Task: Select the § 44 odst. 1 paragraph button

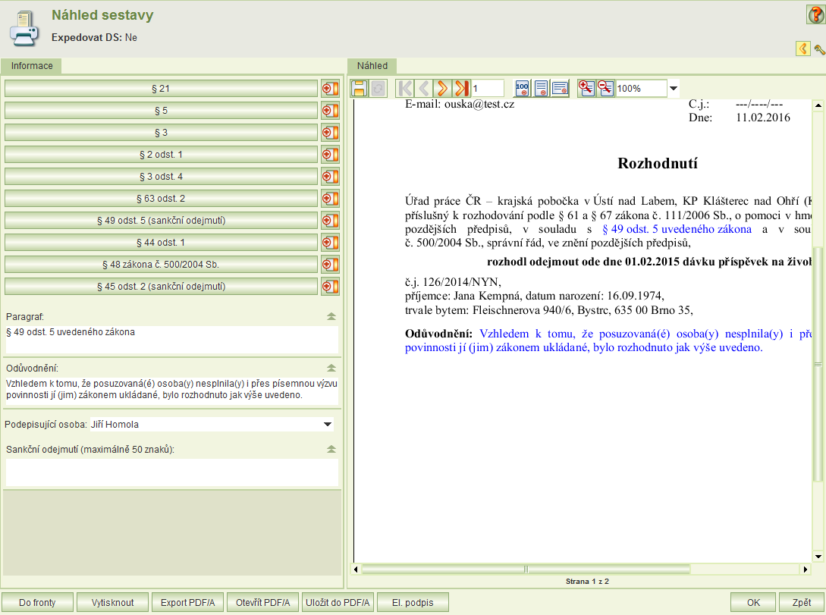Action: coord(161,243)
